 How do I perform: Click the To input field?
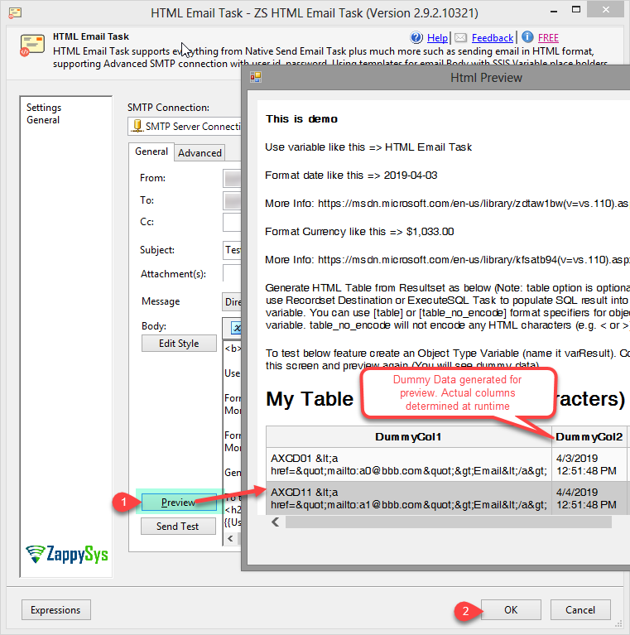(x=232, y=200)
